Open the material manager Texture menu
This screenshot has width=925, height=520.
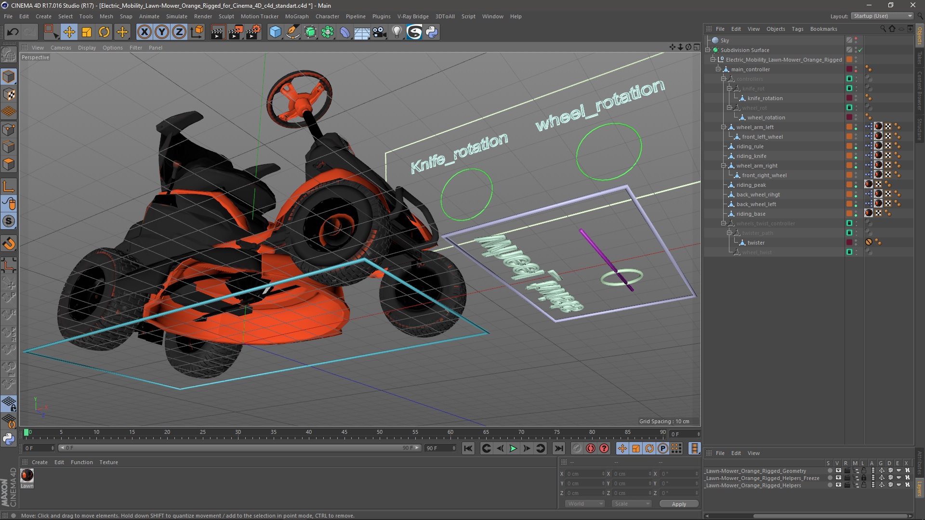tap(108, 462)
